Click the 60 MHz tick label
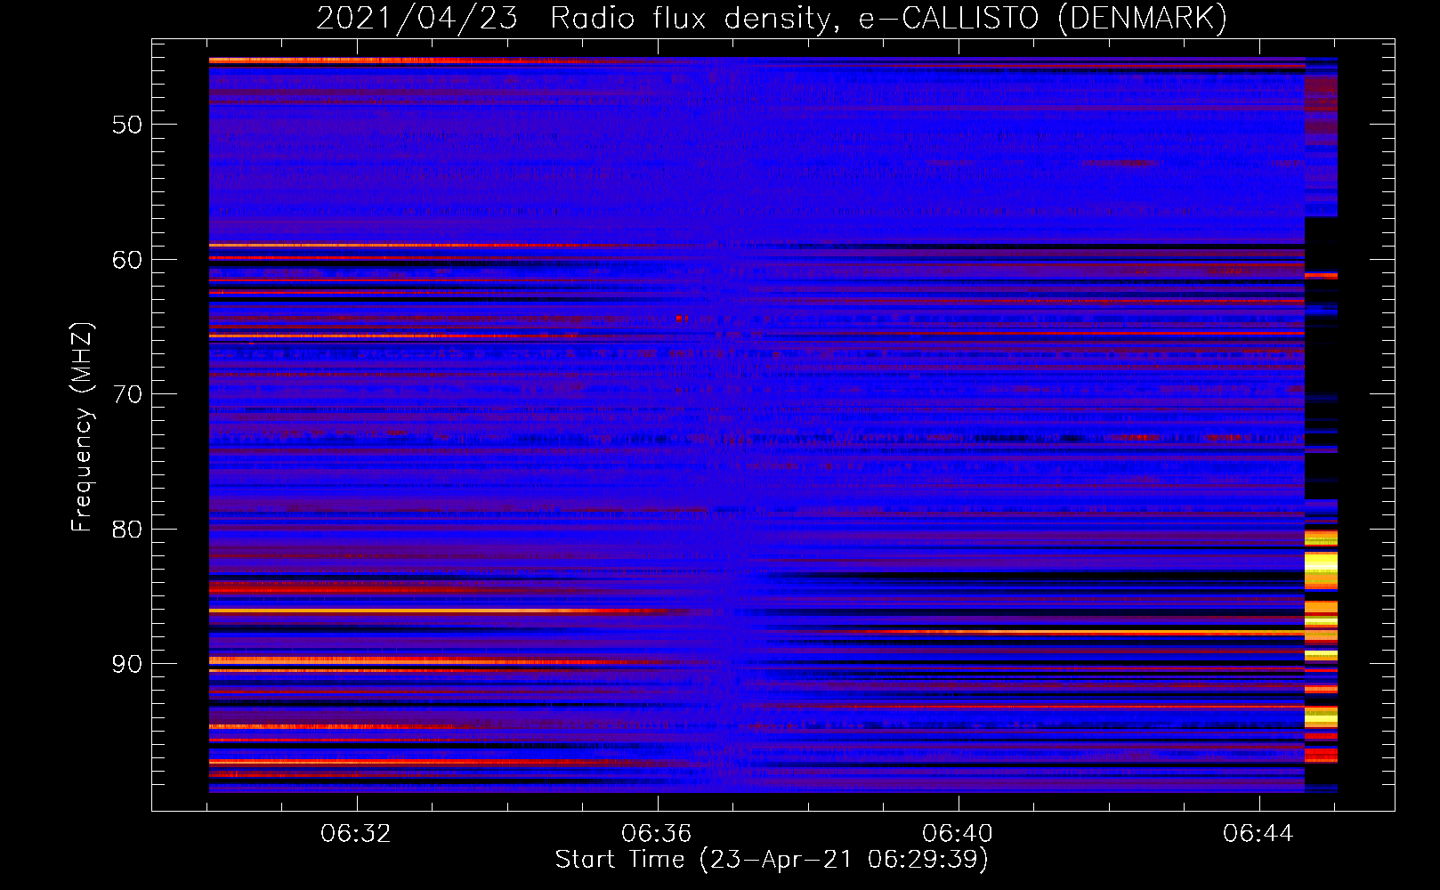 127,260
